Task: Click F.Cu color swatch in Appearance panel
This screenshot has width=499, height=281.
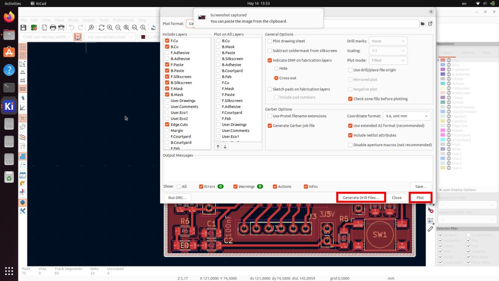Action: click(x=443, y=60)
